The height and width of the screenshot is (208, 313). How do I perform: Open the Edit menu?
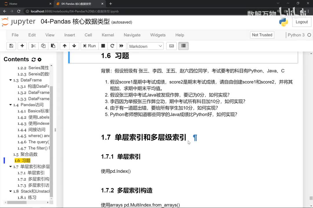[32, 35]
